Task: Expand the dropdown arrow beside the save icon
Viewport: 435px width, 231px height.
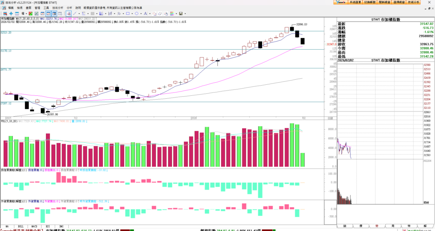Action: pyautogui.click(x=185, y=14)
